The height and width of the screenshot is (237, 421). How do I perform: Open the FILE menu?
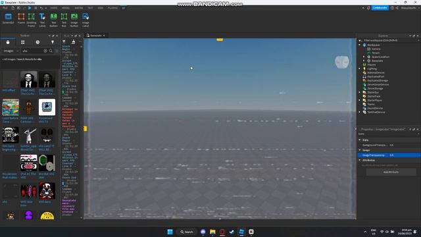point(5,8)
